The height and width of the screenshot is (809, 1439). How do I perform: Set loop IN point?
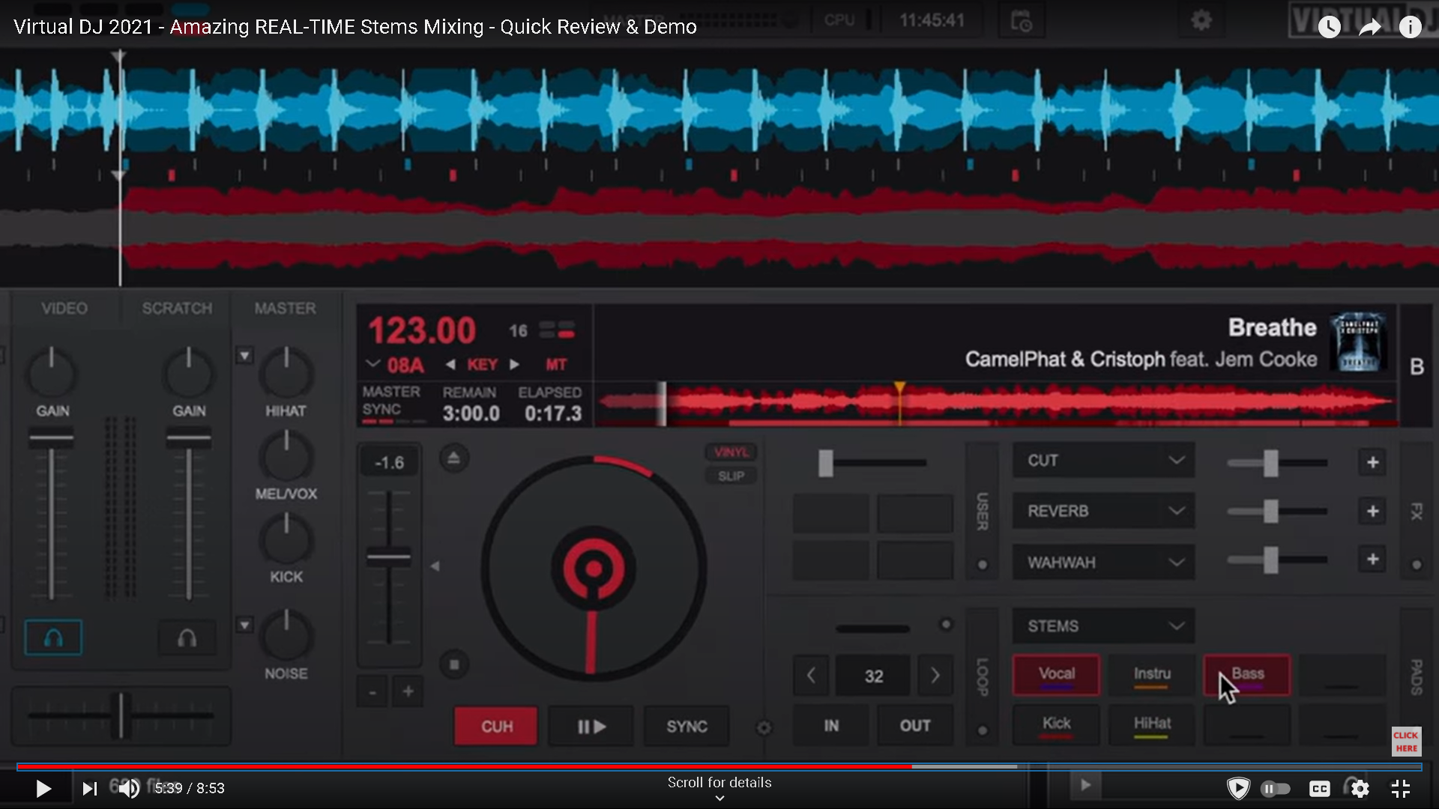coord(831,725)
